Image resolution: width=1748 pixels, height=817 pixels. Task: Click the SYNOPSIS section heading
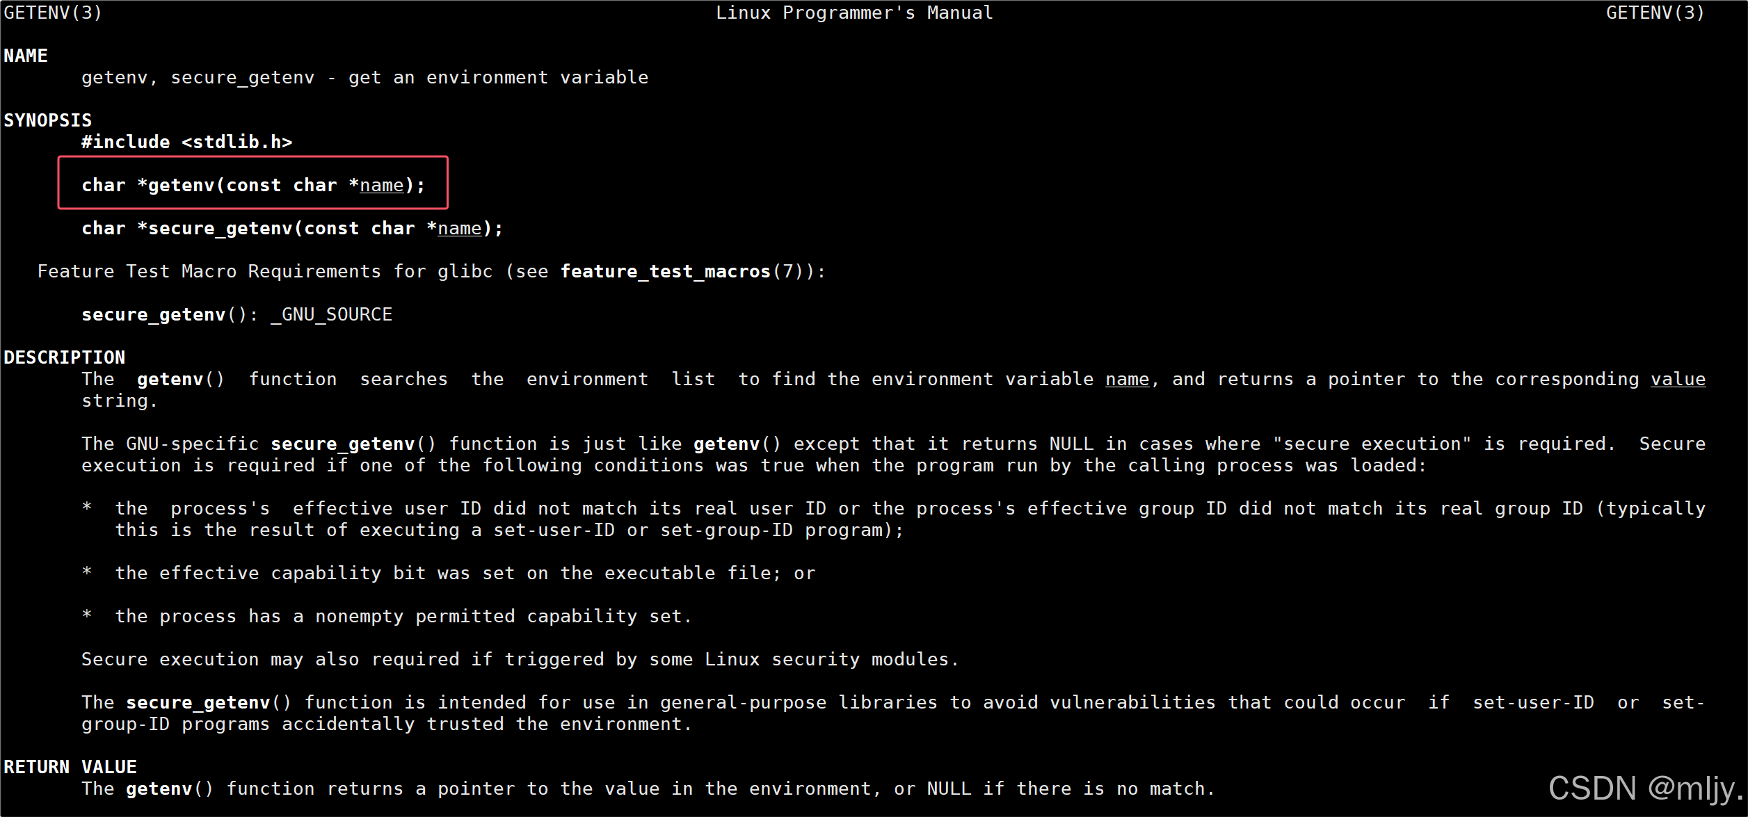47,120
